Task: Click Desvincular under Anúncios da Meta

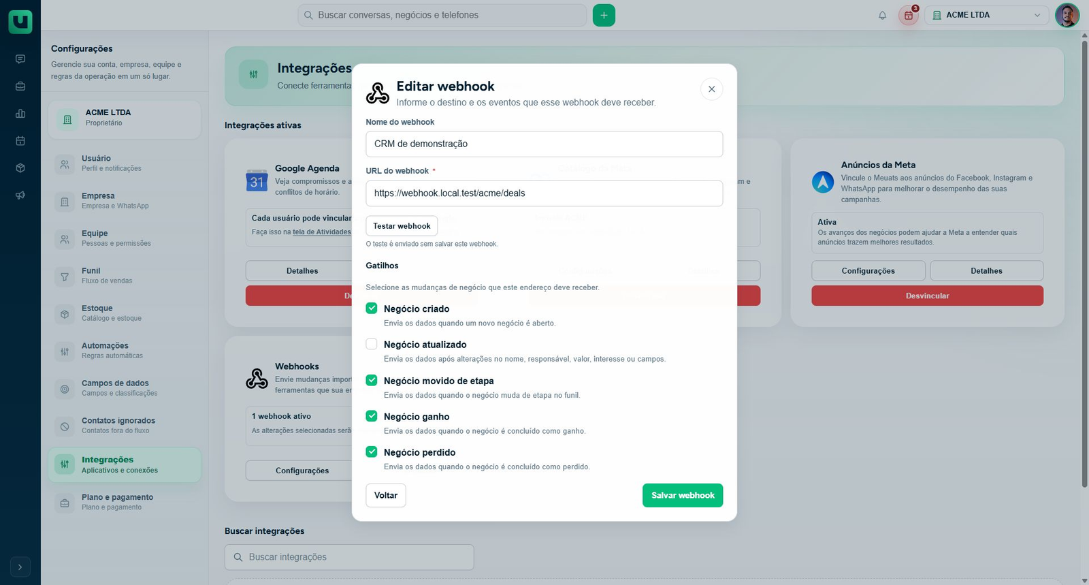Action: [927, 296]
